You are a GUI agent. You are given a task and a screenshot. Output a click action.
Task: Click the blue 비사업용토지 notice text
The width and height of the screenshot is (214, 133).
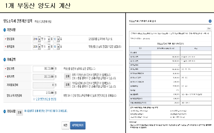[46, 111]
